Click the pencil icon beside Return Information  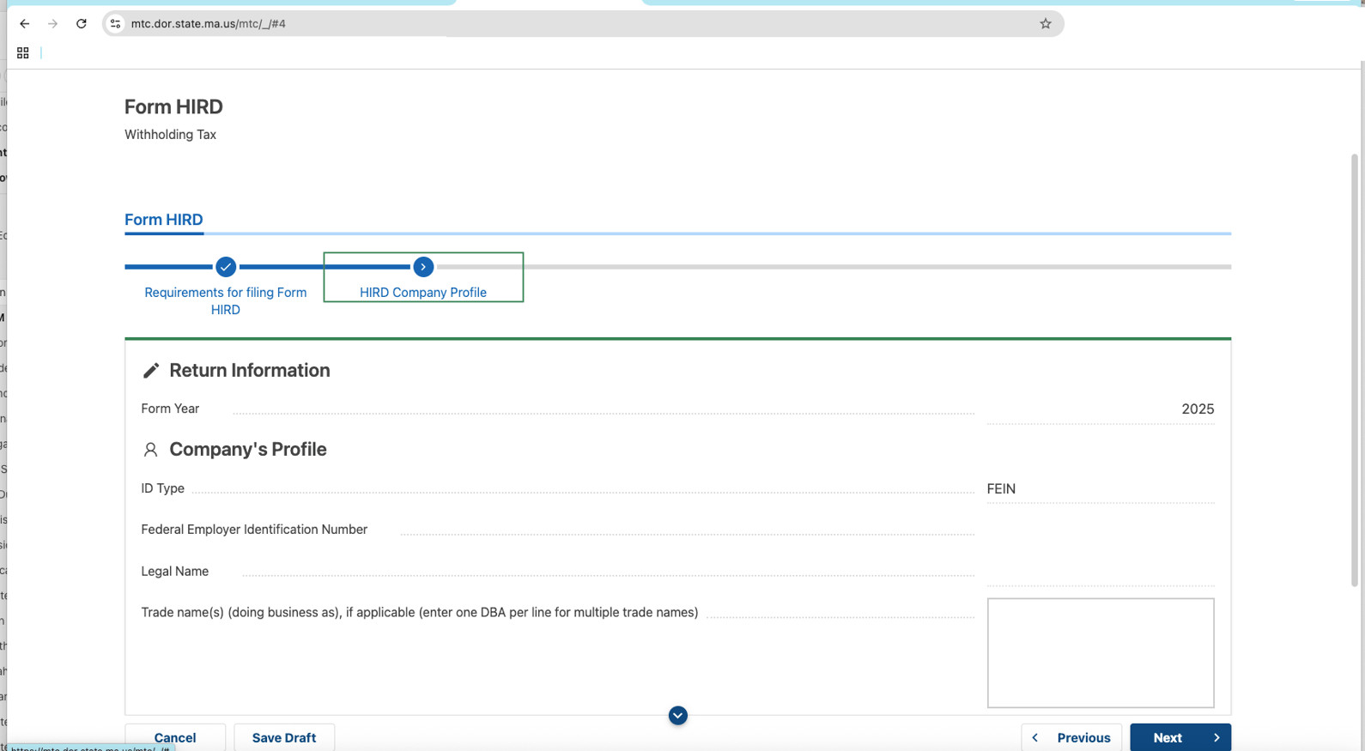[151, 370]
